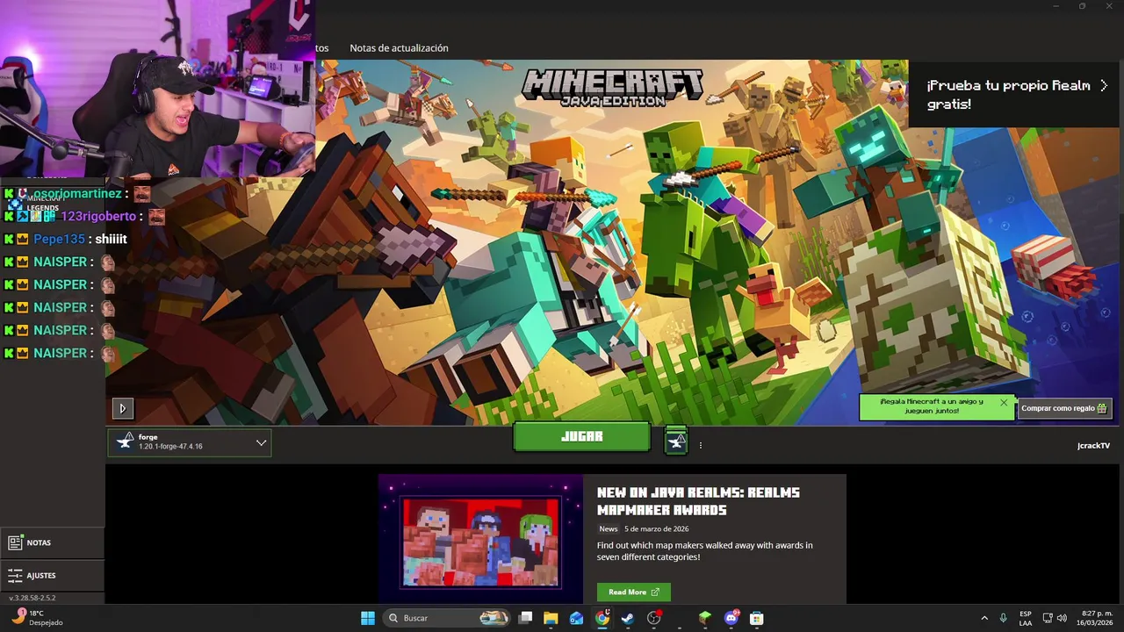Viewport: 1124px width, 632px height.
Task: Click Pepe135's chat message shiiiit
Action: coord(111,239)
